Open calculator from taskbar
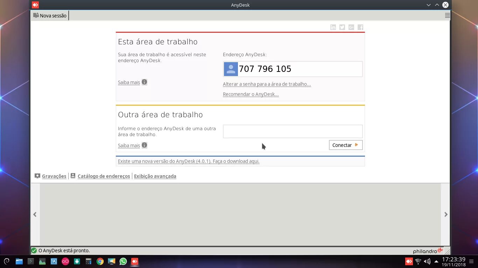Screen dimensions: 478x268 pos(89,261)
